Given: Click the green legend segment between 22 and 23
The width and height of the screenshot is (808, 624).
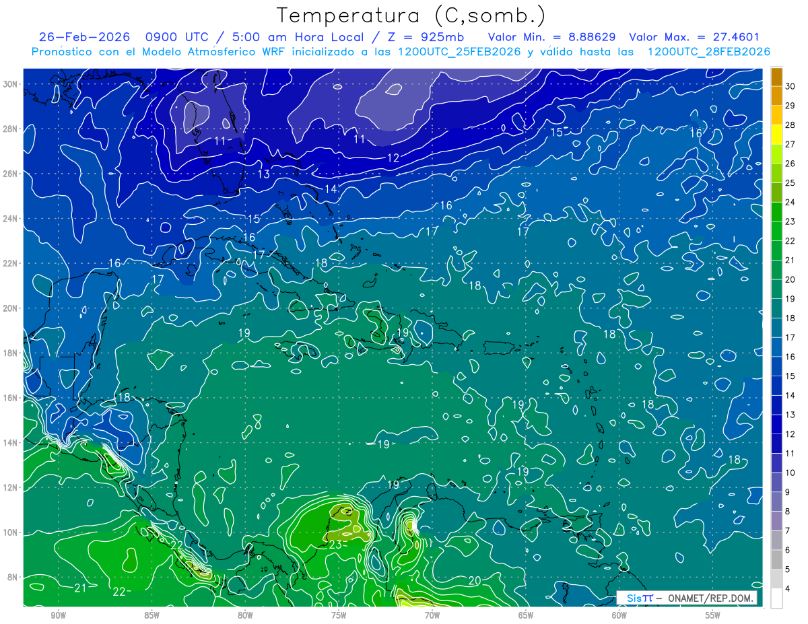Looking at the screenshot, I should point(777,232).
